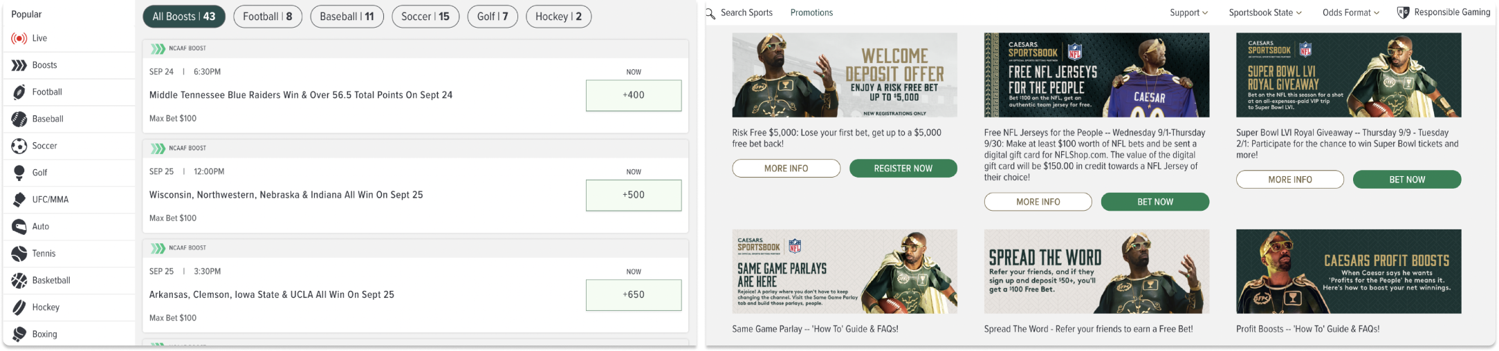The height and width of the screenshot is (351, 1499).
Task: Click More Info under Super Bowl giveaway
Action: click(1289, 180)
